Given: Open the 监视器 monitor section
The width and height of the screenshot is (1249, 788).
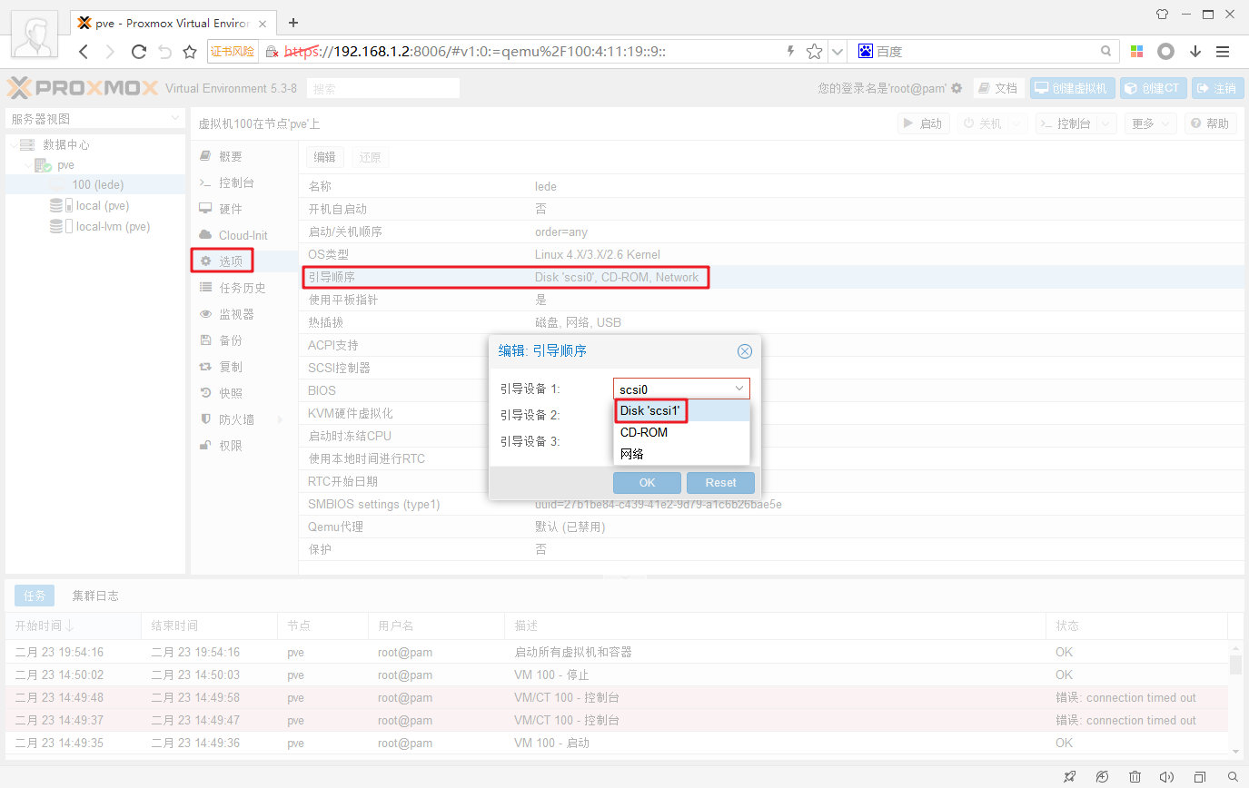Looking at the screenshot, I should [x=243, y=314].
